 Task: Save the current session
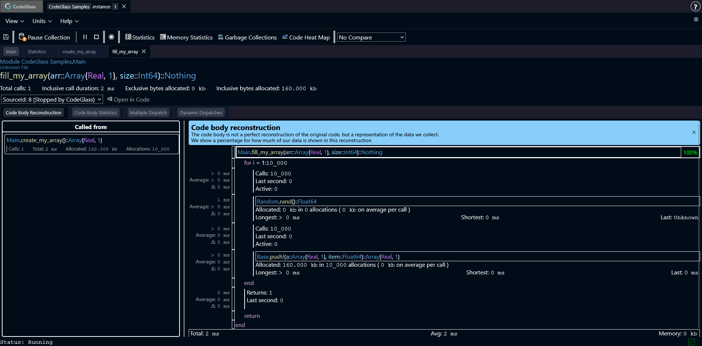pos(6,37)
